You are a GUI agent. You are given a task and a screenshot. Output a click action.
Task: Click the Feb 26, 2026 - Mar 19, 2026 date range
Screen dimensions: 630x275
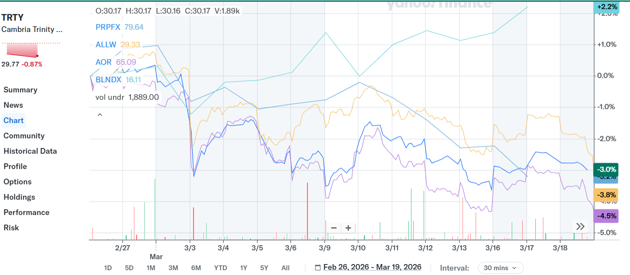[x=372, y=267]
